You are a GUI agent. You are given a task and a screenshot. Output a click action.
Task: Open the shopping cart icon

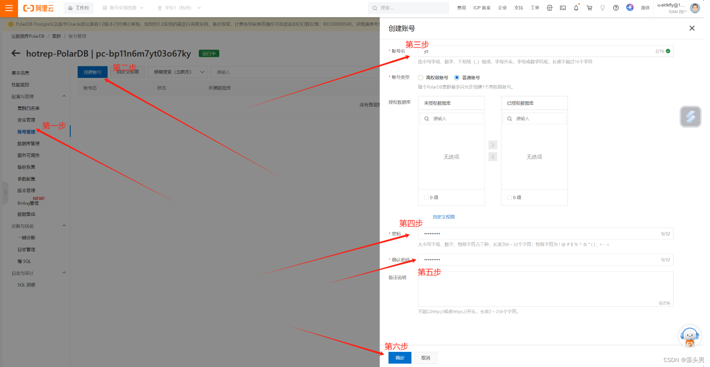[x=589, y=8]
